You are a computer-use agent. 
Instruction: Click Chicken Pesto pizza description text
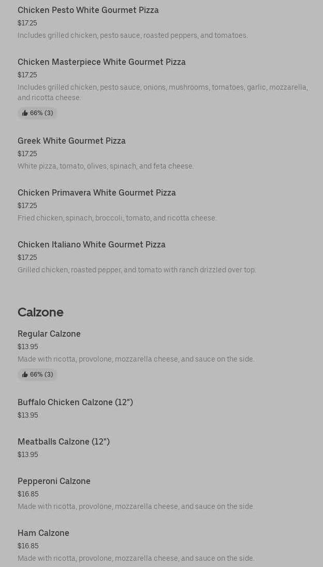coord(133,36)
